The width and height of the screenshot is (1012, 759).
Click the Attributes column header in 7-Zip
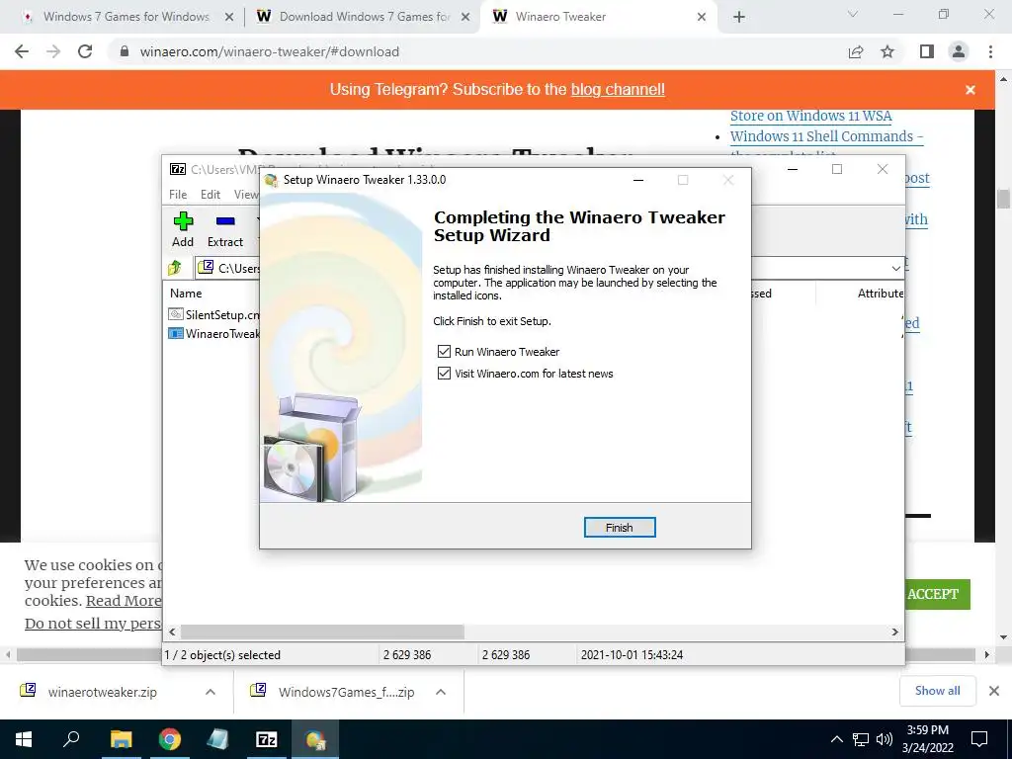881,293
